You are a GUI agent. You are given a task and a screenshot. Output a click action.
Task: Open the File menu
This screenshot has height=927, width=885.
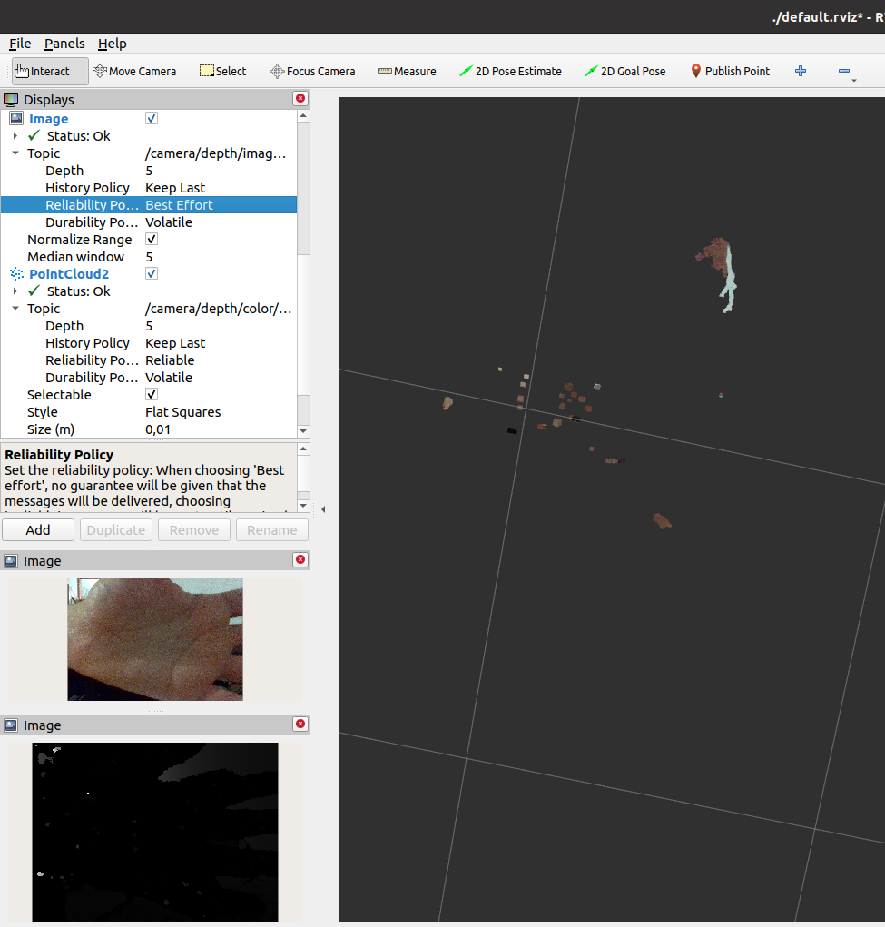tap(19, 44)
